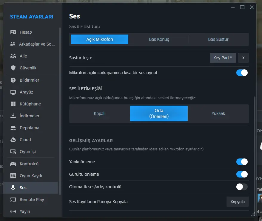Turn off Gürültü önleme switch
This screenshot has width=262, height=221.
click(242, 174)
